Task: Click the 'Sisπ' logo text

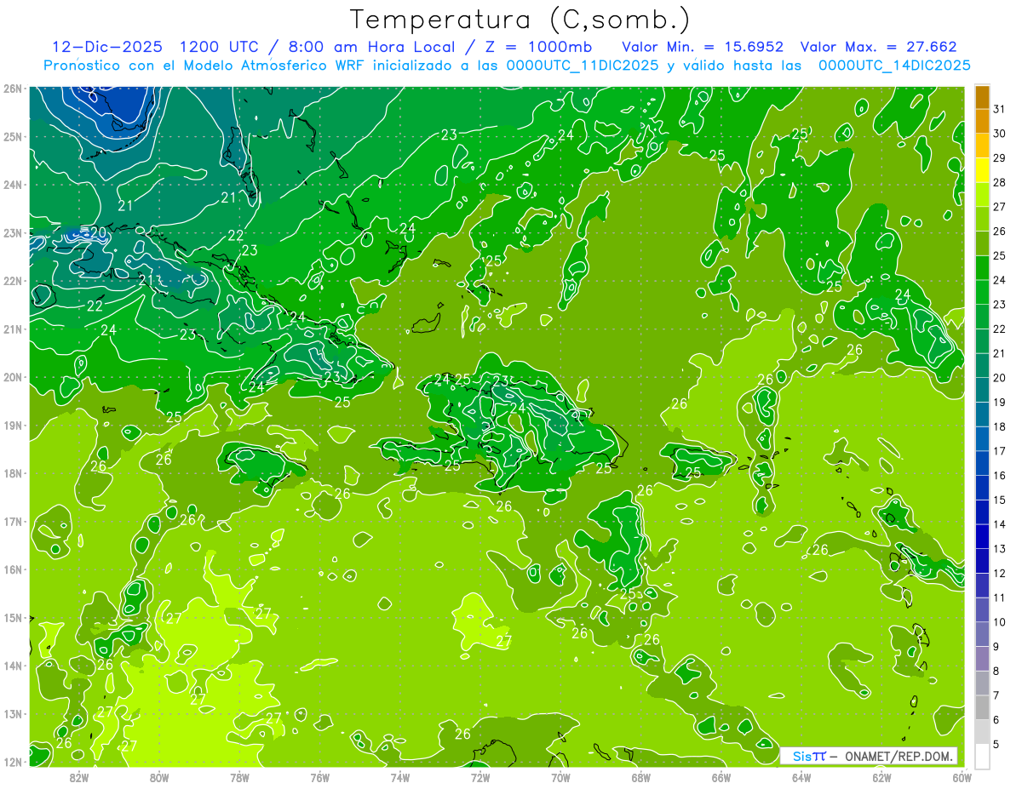Action: [809, 756]
